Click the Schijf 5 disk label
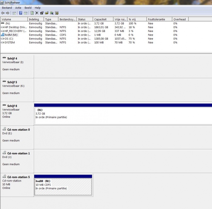 tap(12, 82)
